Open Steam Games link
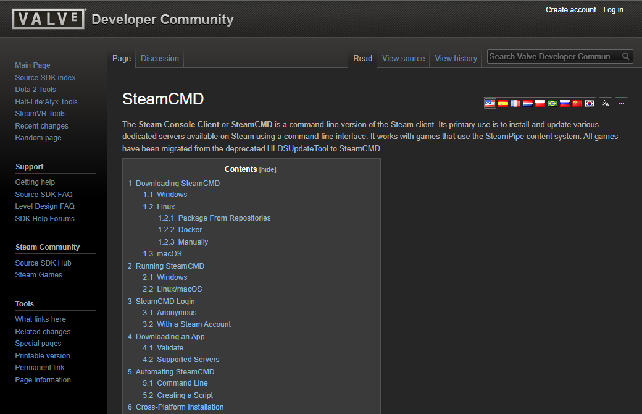This screenshot has width=642, height=414. point(38,275)
